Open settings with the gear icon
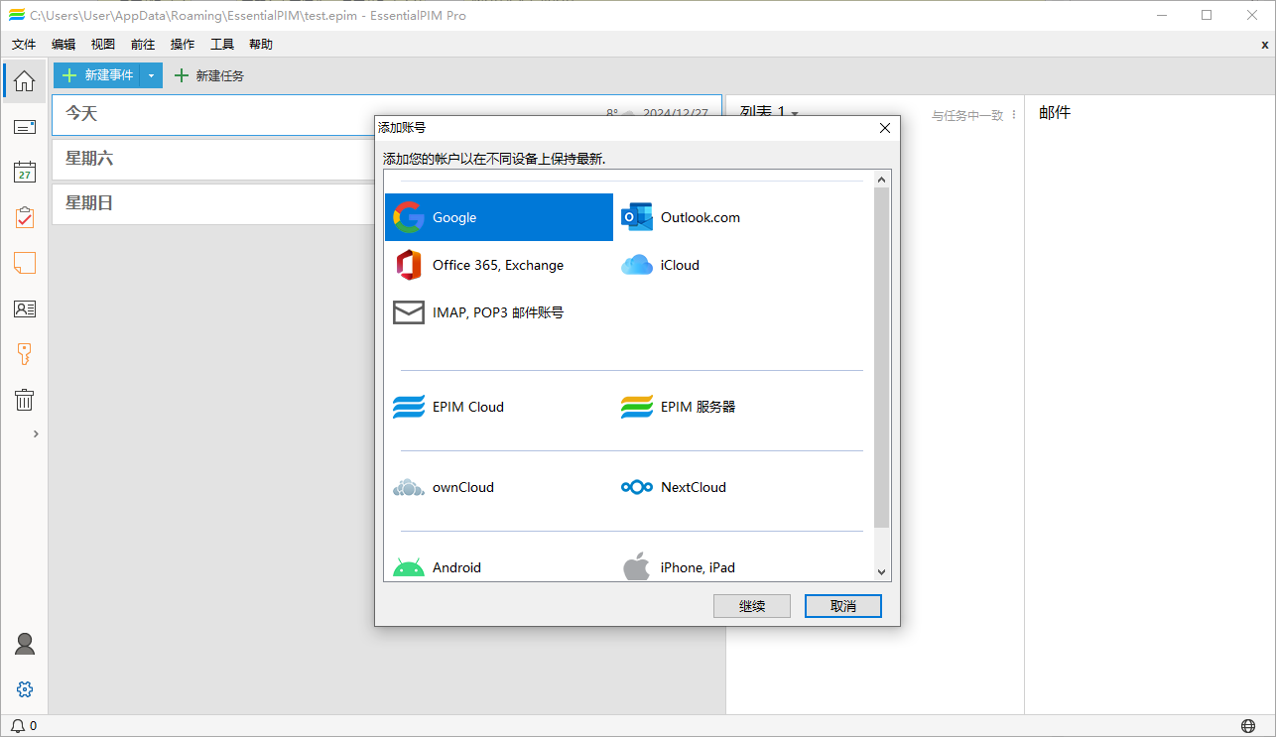The height and width of the screenshot is (737, 1276). (25, 689)
